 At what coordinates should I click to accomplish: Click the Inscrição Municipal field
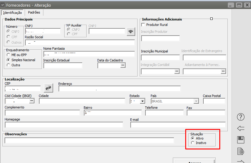pyautogui.click(x=160, y=58)
